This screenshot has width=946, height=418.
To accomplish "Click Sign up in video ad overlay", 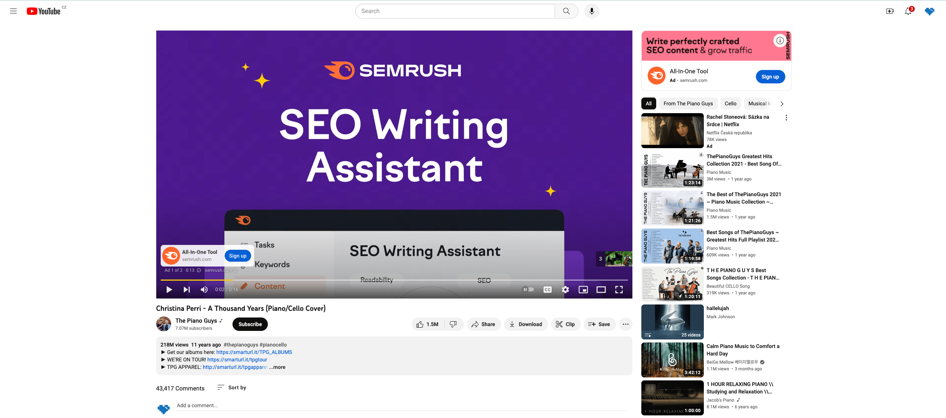I will (238, 256).
